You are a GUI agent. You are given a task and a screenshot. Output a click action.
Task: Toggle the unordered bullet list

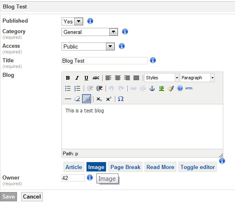(x=68, y=89)
